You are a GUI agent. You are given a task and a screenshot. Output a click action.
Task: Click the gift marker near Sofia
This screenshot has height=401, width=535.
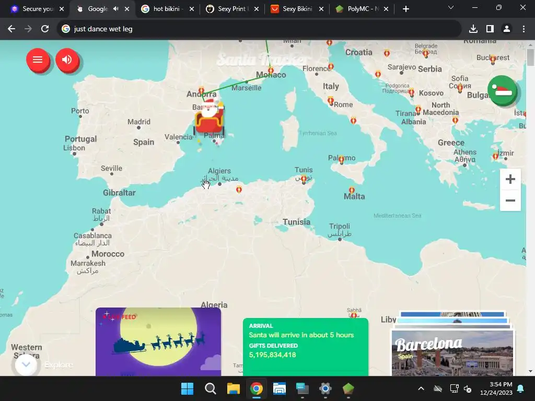point(460,88)
